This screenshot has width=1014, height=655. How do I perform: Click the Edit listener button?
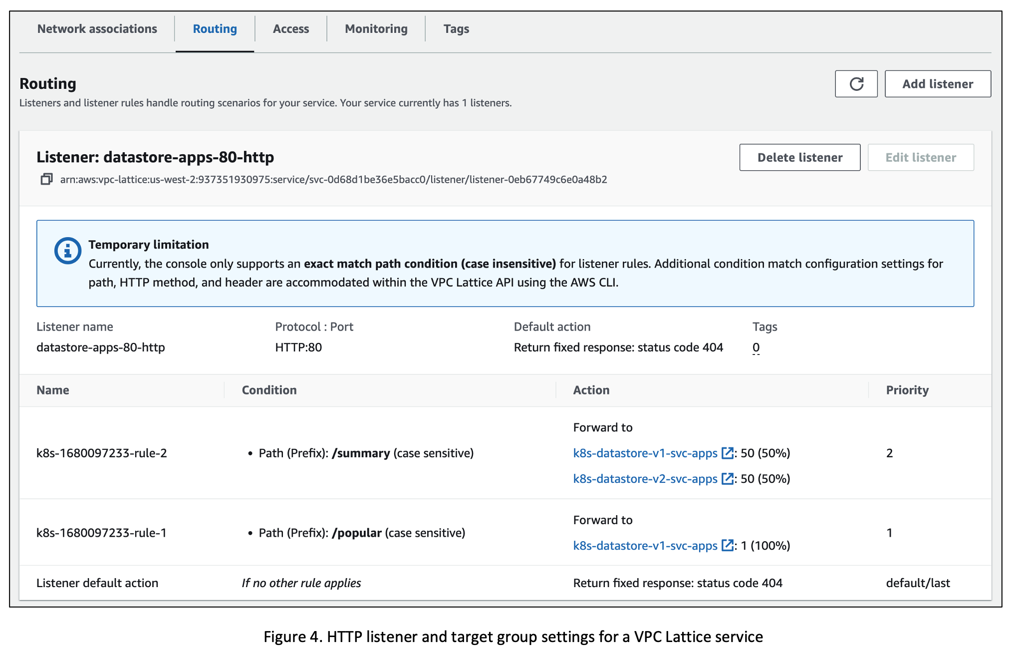click(921, 157)
